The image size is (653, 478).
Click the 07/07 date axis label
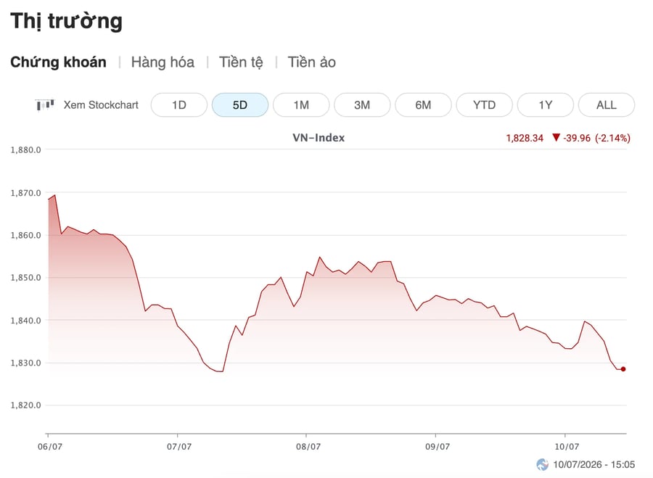pyautogui.click(x=179, y=447)
